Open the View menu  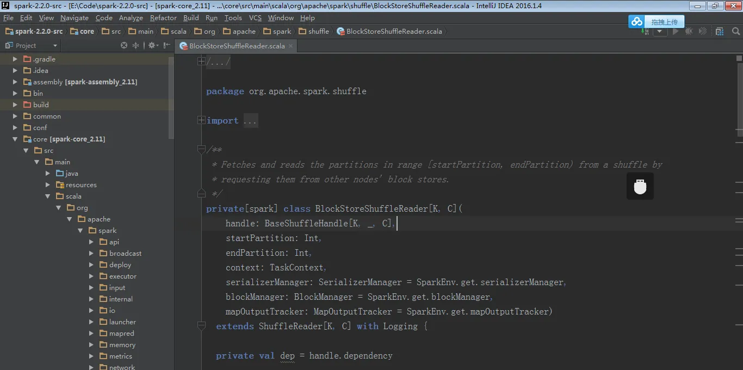point(46,18)
